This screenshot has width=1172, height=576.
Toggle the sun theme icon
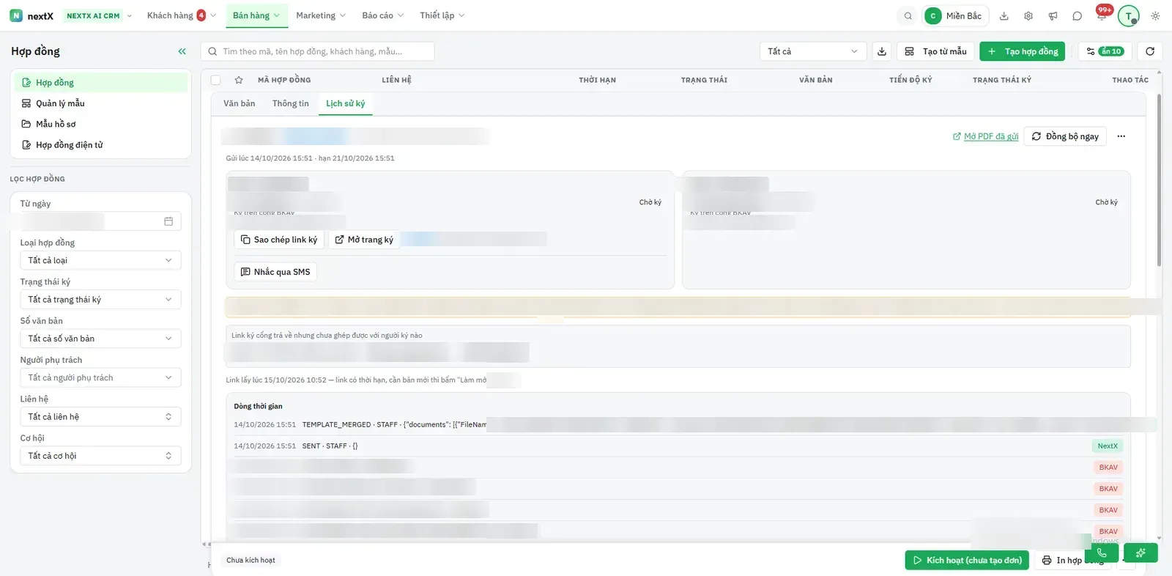pyautogui.click(x=1155, y=15)
